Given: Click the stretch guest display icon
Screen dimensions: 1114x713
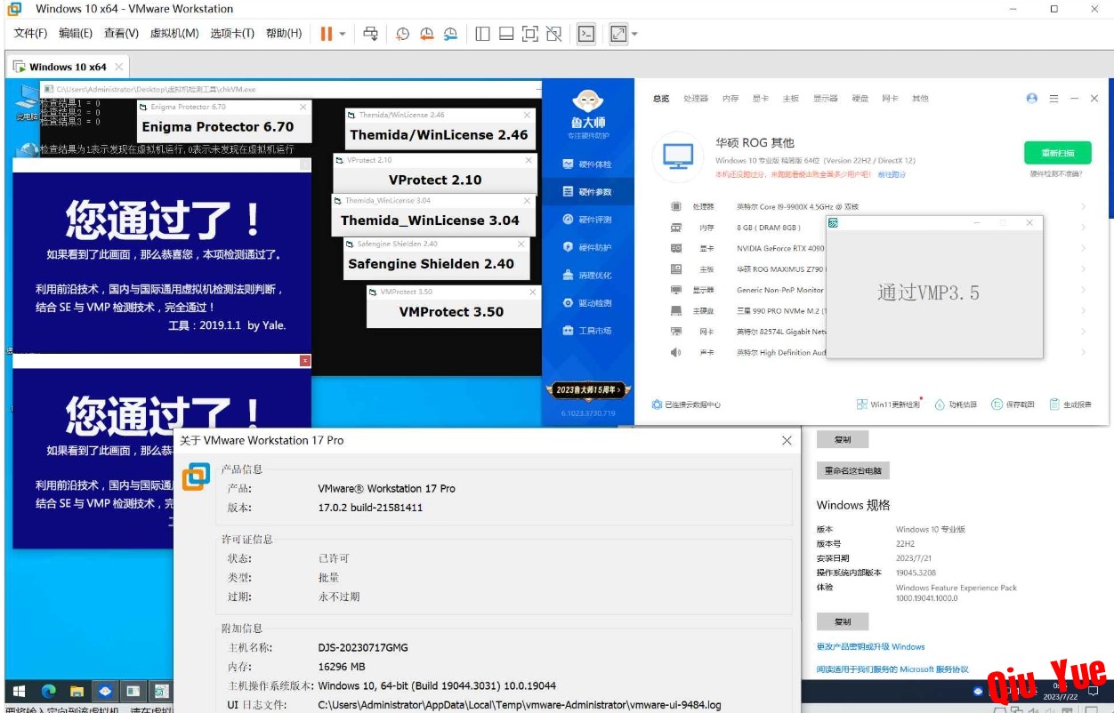Looking at the screenshot, I should pyautogui.click(x=618, y=34).
